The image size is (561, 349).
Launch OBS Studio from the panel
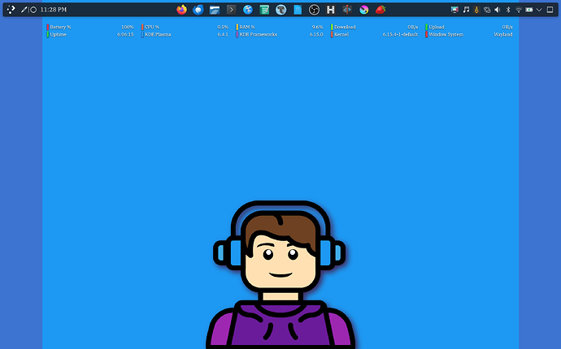pyautogui.click(x=314, y=10)
